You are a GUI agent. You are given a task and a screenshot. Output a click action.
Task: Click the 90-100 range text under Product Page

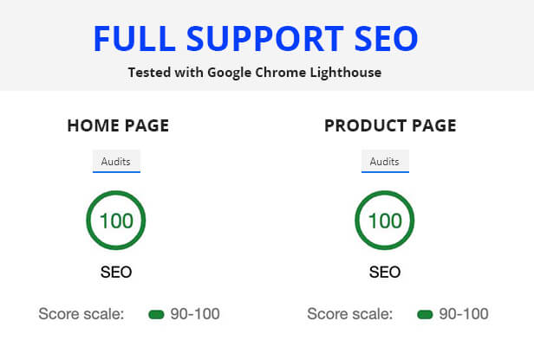pyautogui.click(x=464, y=314)
